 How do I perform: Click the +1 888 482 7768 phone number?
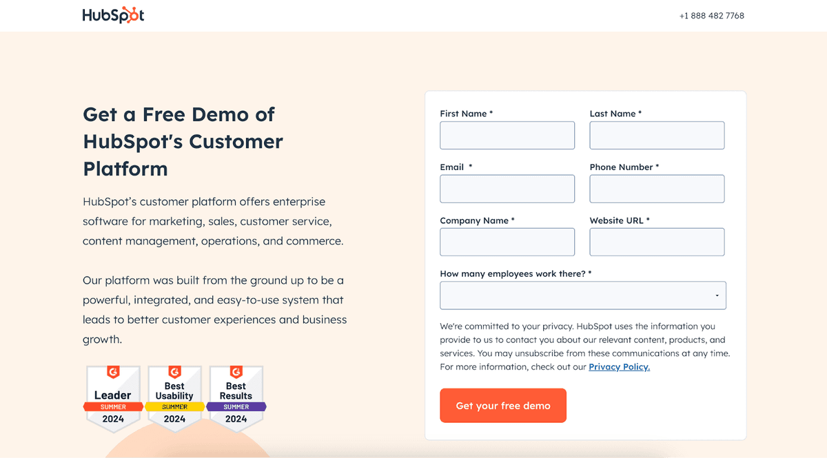click(711, 16)
